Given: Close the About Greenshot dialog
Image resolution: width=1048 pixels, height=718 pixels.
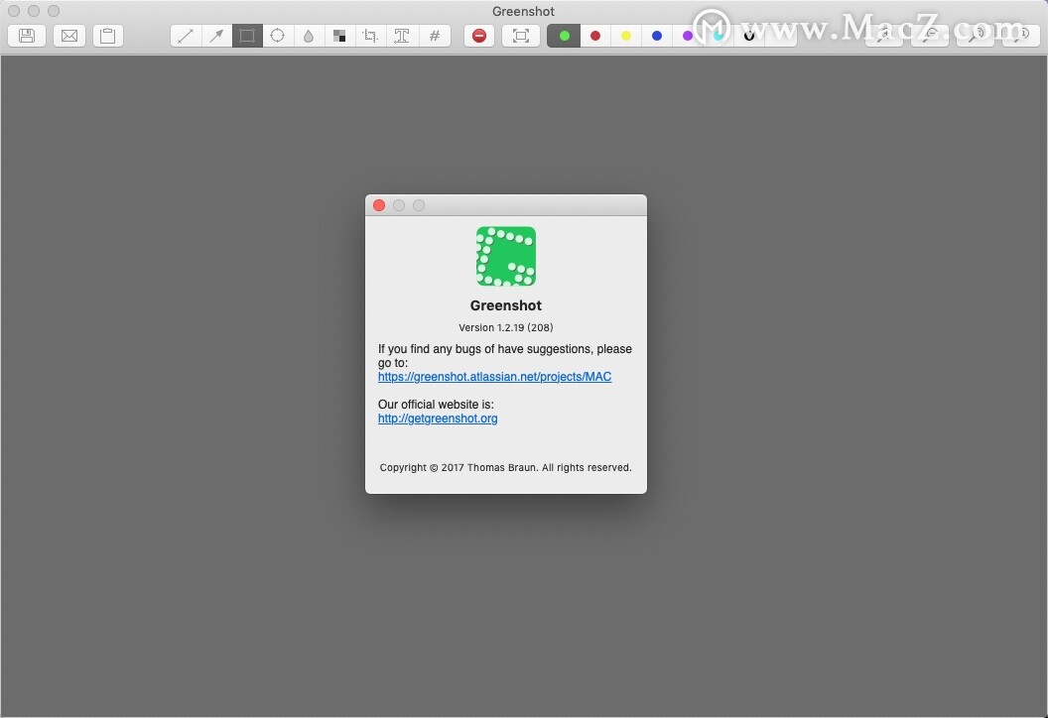Looking at the screenshot, I should pyautogui.click(x=379, y=205).
